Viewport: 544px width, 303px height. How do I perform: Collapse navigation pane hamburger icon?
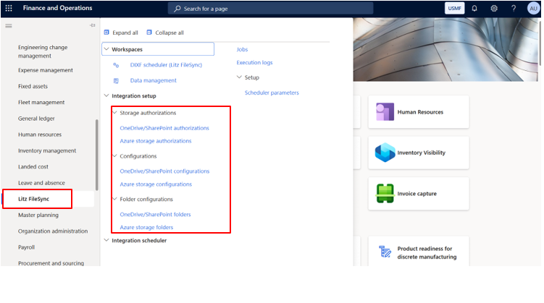pyautogui.click(x=9, y=25)
